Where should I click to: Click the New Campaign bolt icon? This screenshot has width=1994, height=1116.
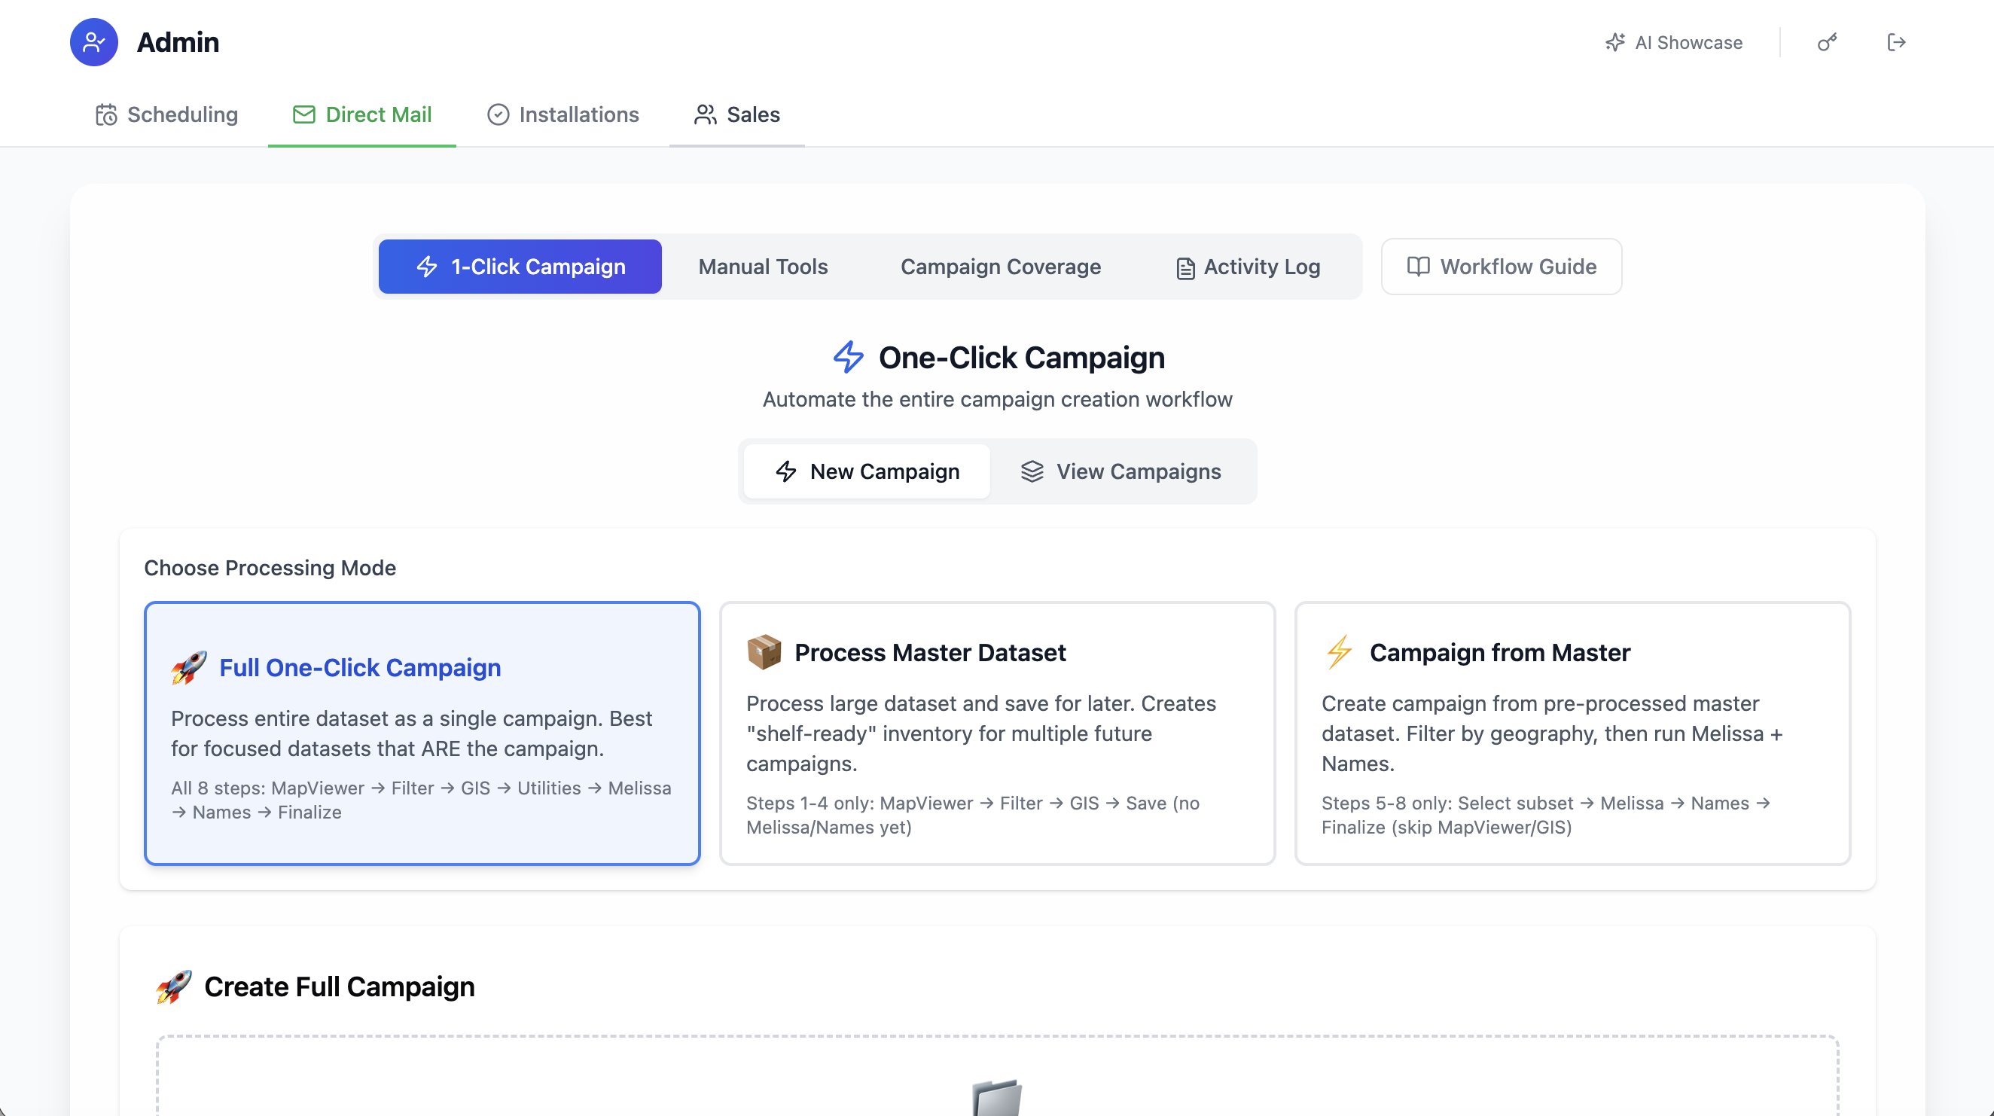tap(786, 472)
